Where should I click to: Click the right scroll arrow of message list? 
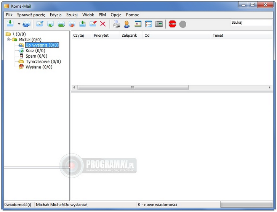pyautogui.click(x=269, y=87)
